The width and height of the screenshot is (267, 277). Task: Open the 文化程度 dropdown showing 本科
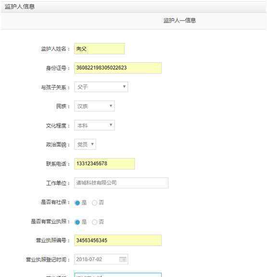tap(94, 125)
